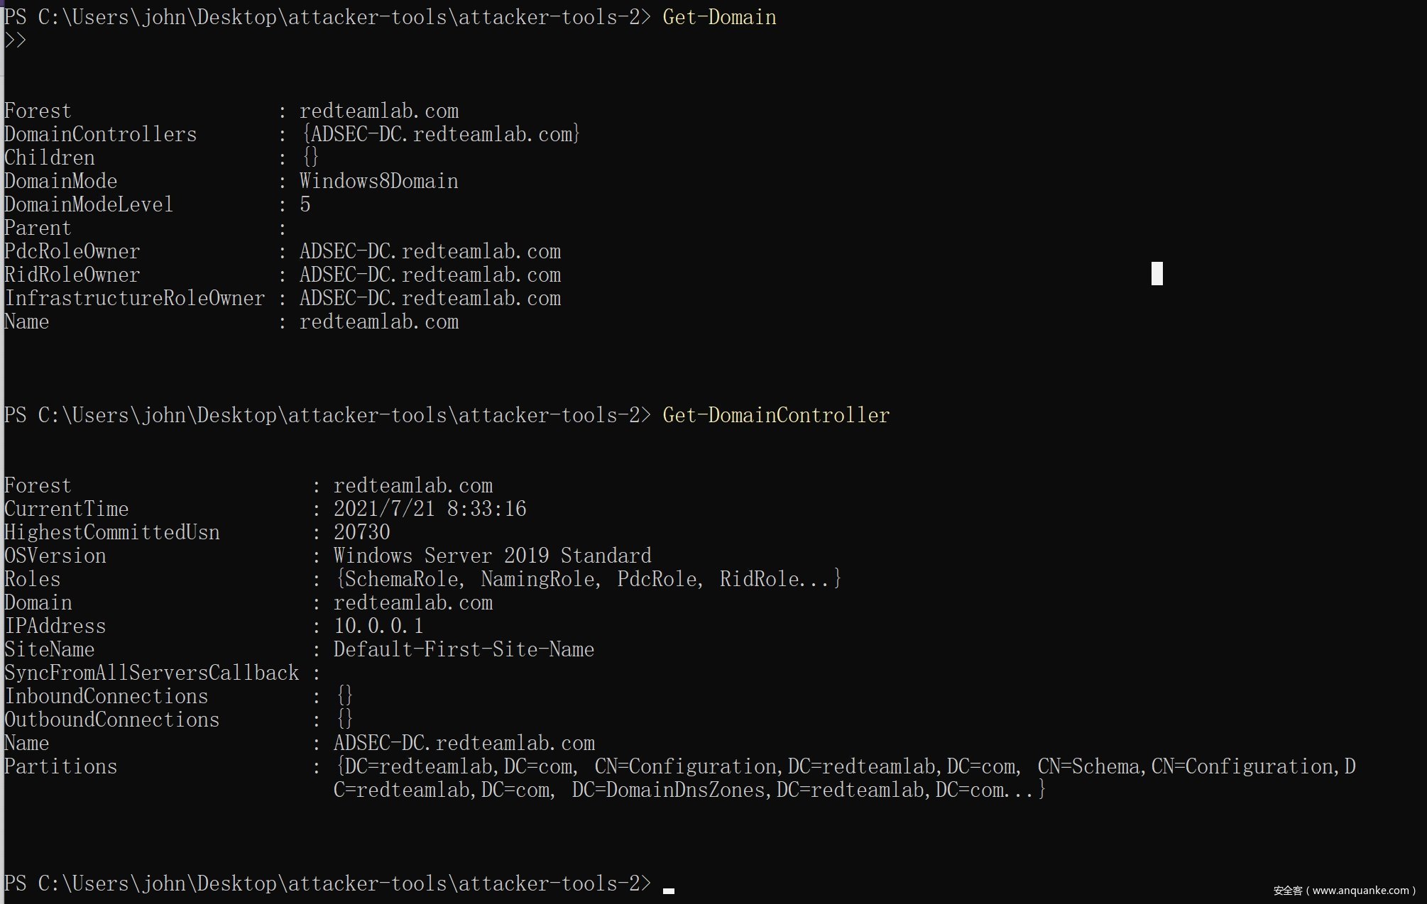Screen dimensions: 1427x904
Task: Click the RidRoleOwner server value
Action: coord(430,275)
